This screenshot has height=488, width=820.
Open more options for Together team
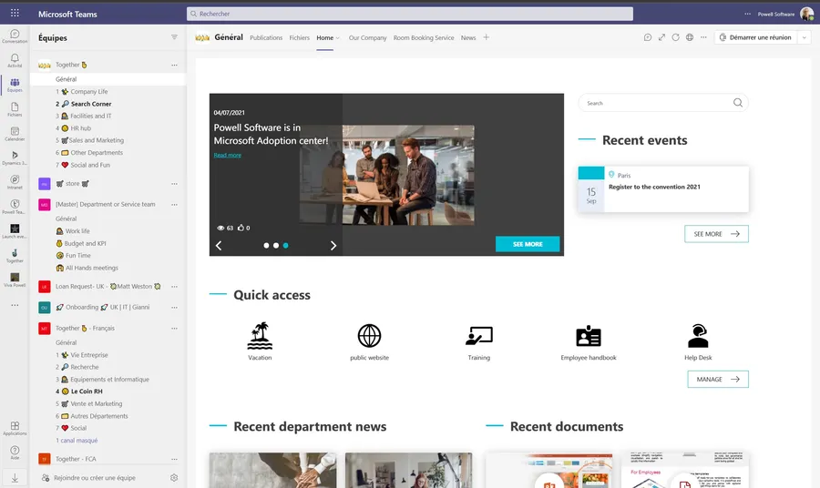tap(174, 65)
